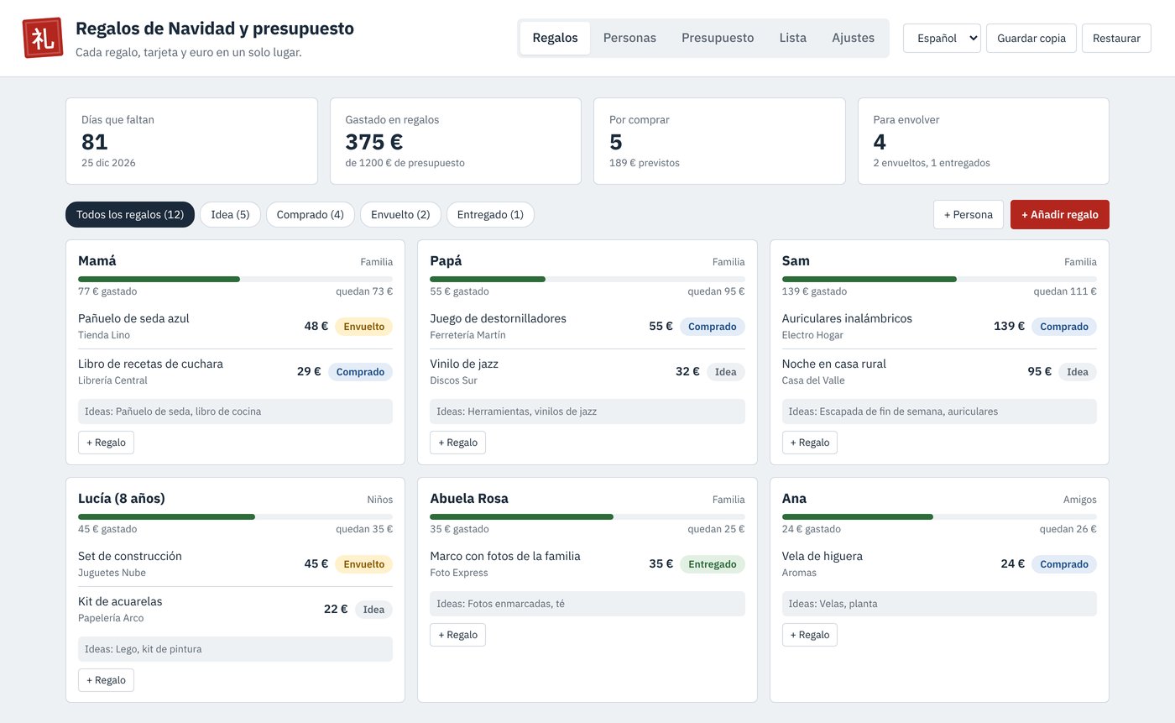The height and width of the screenshot is (723, 1175).
Task: Click the Idea badge on Kit de acuarelas
Action: 373,610
